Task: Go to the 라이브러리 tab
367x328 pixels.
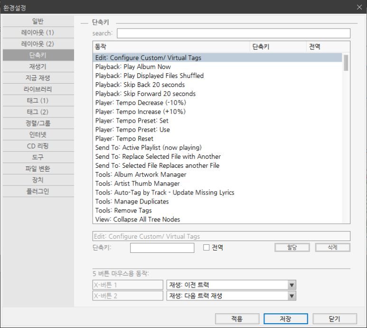Action: [x=38, y=89]
